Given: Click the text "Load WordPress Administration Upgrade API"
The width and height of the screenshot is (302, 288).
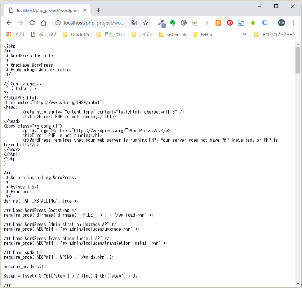Looking at the screenshot, I should (x=61, y=225).
